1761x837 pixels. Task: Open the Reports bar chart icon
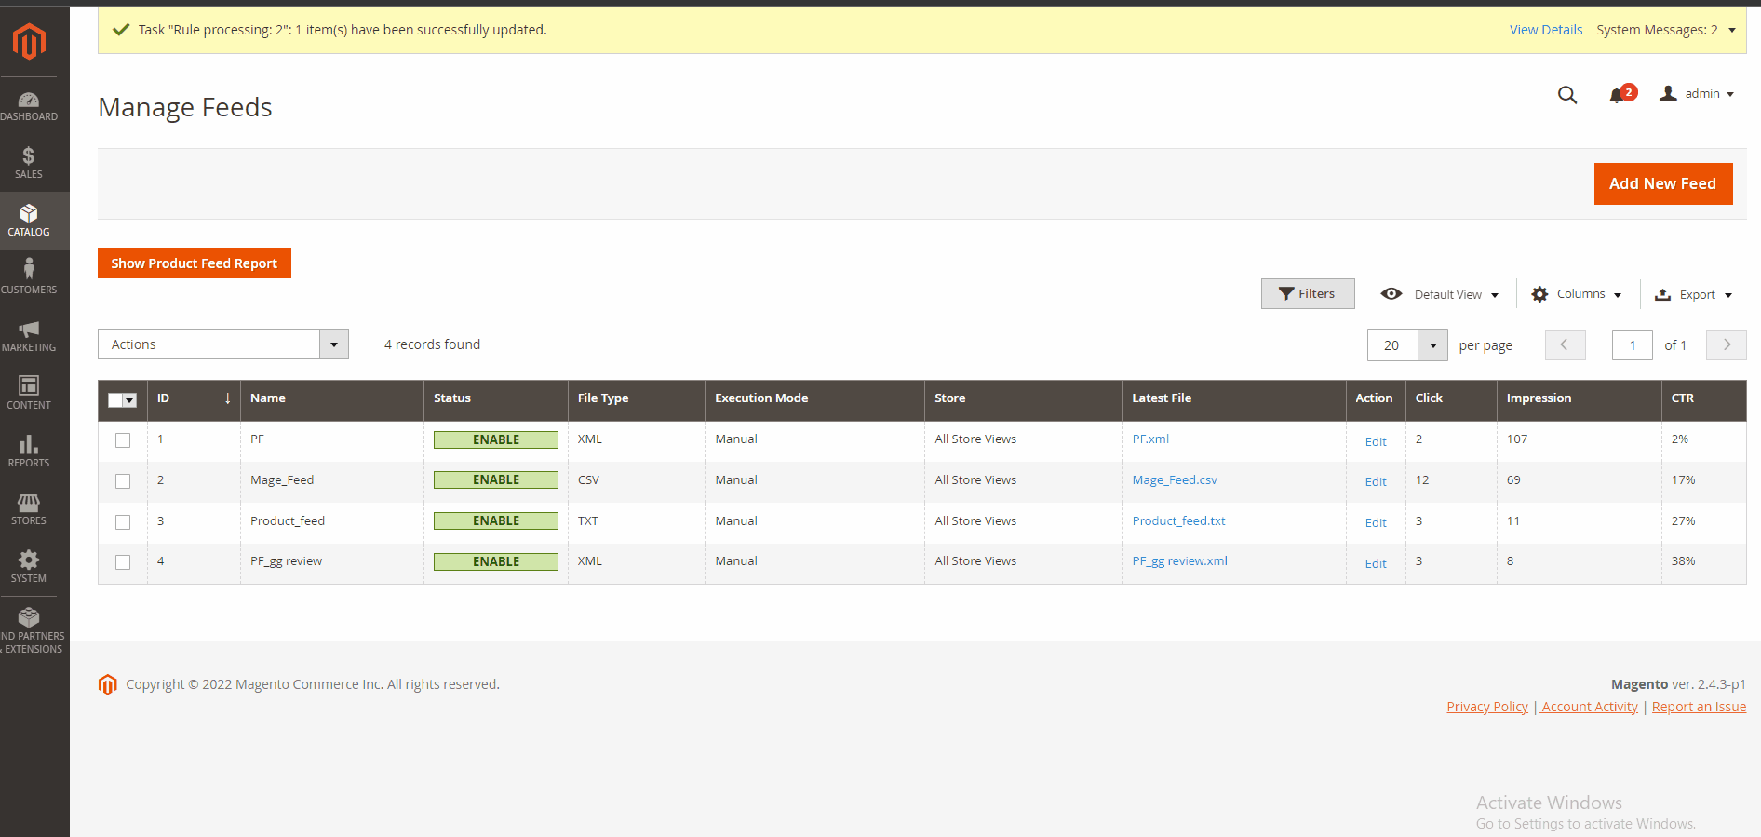click(x=29, y=445)
